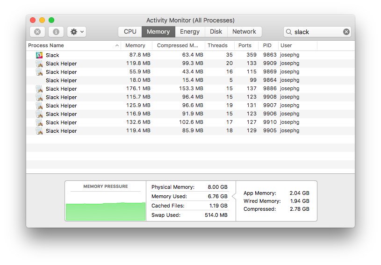Select Slack Helper icon with PID 9907
Screen dimensions: 381x265
tap(39, 106)
